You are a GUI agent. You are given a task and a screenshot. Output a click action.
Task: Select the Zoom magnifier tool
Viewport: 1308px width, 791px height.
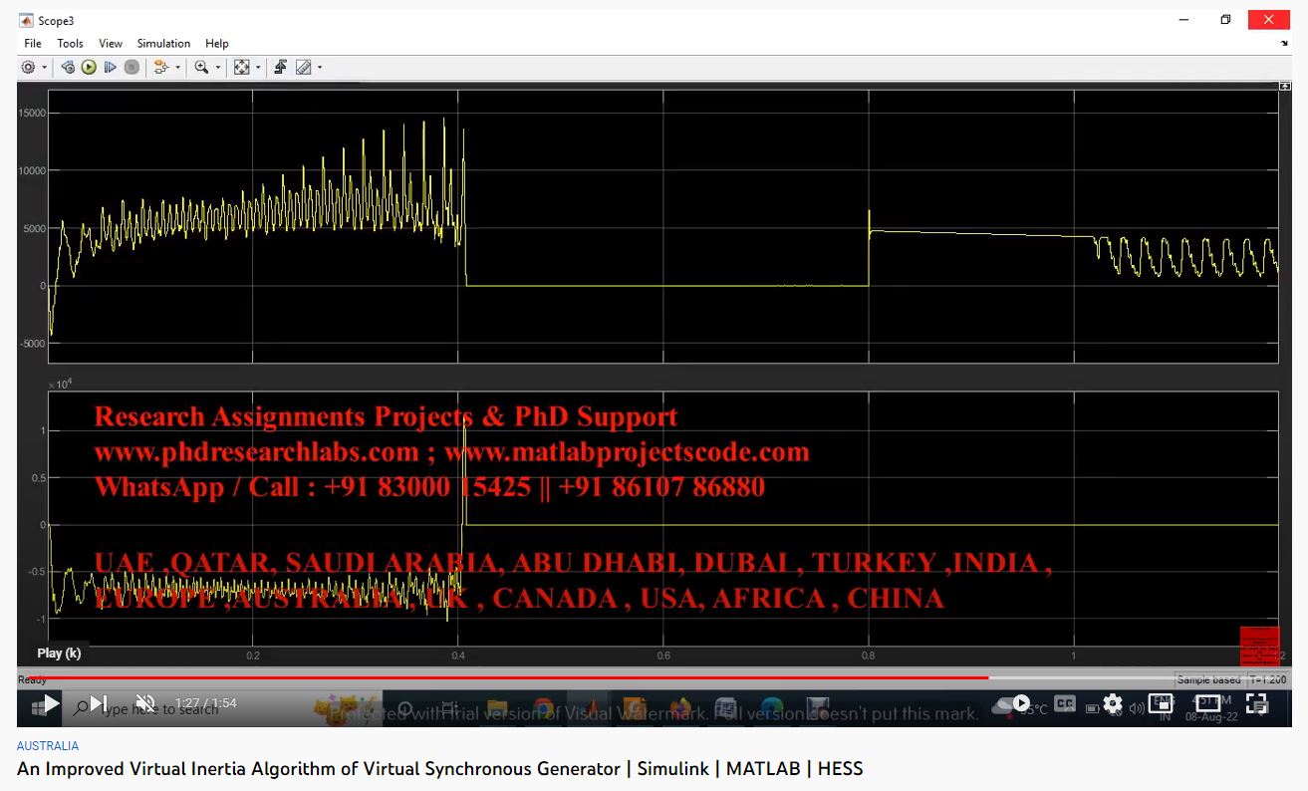201,67
